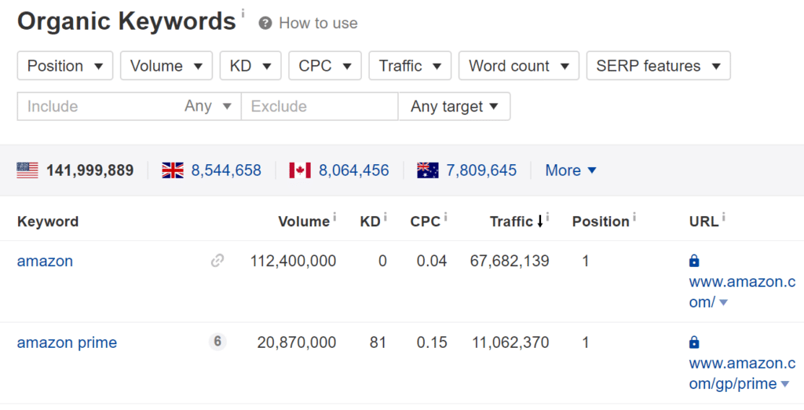Open the How to use link
This screenshot has width=804, height=410.
pyautogui.click(x=318, y=24)
